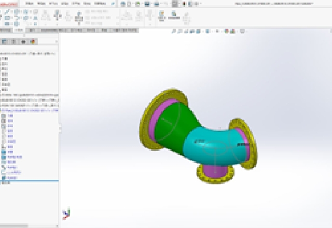Pin the menu bar with pushpin icon

click(x=114, y=4)
